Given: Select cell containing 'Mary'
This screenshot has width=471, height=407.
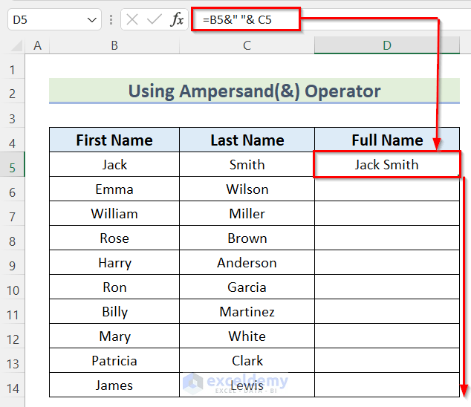Looking at the screenshot, I should [114, 336].
